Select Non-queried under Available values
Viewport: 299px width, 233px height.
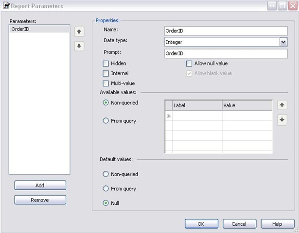[106, 102]
